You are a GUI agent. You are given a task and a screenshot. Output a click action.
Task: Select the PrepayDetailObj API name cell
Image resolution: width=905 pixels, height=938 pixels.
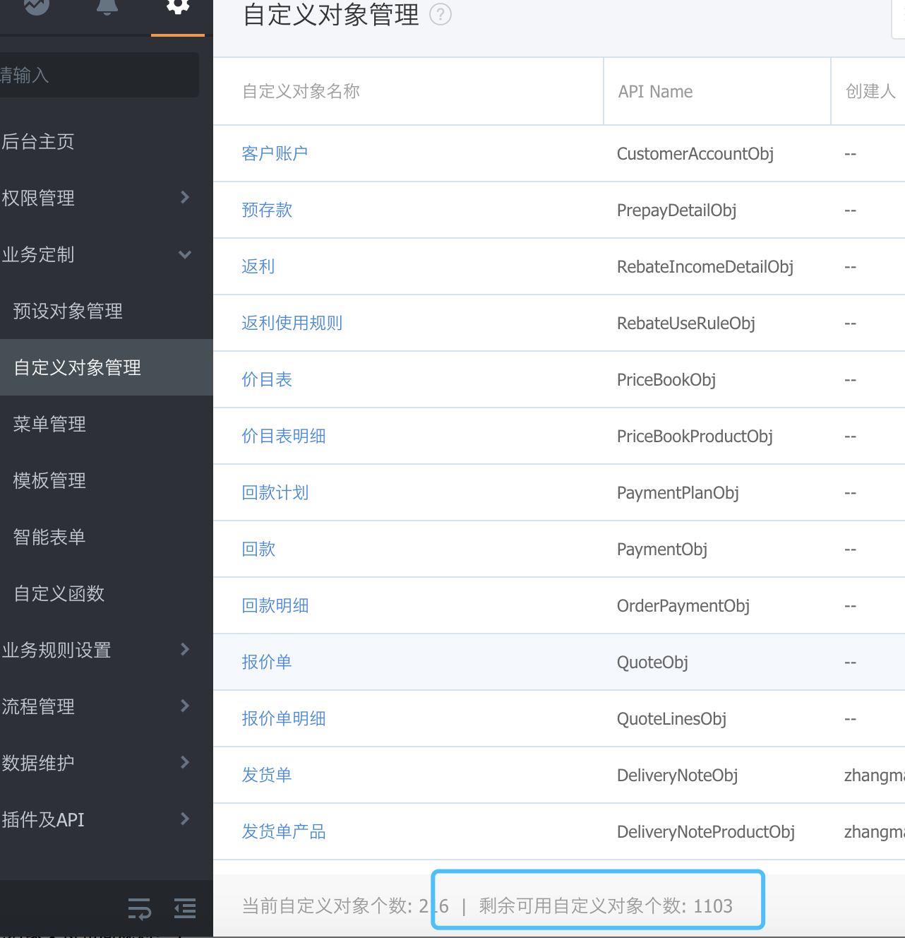point(677,210)
